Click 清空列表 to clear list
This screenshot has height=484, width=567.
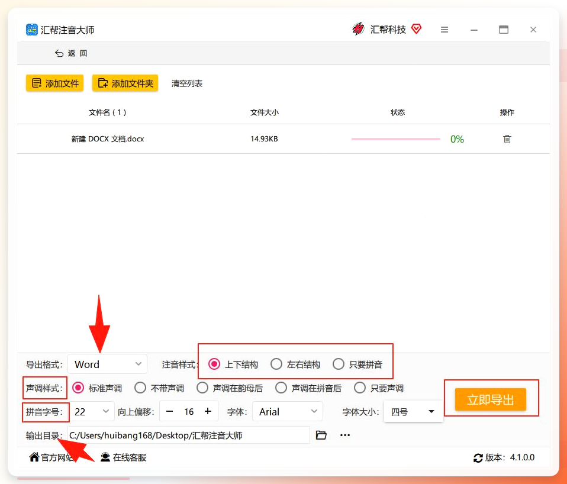click(x=187, y=83)
